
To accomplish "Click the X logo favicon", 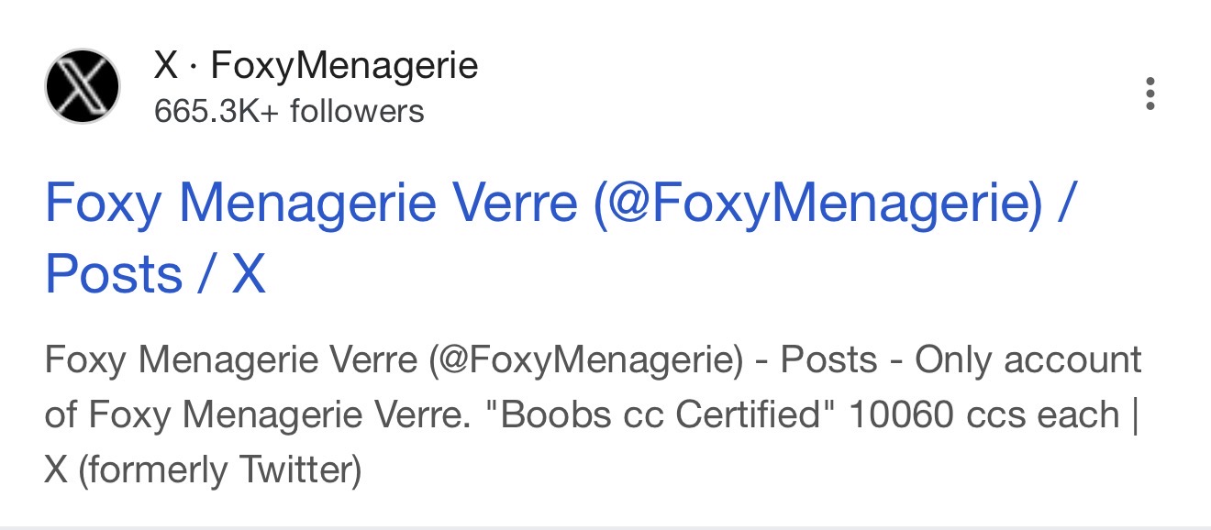I will tap(82, 86).
